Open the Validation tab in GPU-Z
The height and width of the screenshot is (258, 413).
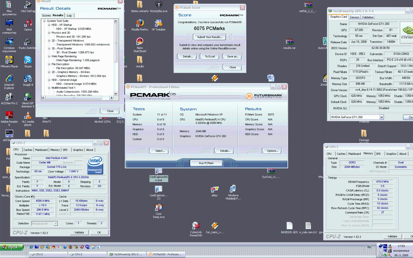coord(368,17)
